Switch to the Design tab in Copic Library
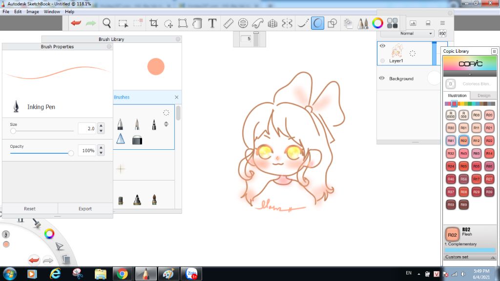The image size is (500, 281). click(x=484, y=96)
